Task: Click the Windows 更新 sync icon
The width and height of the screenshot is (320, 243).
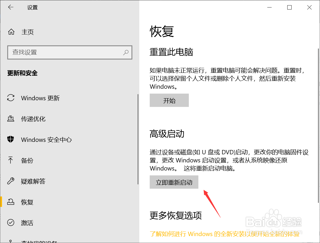Action: pyautogui.click(x=10, y=98)
